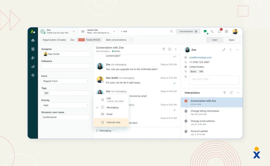Open the Reporting bar chart icon

(33, 67)
